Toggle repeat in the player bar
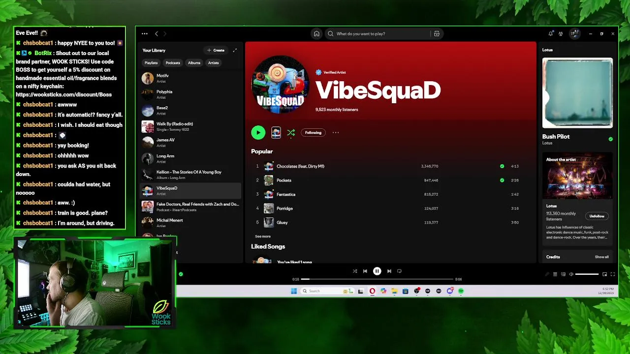The height and width of the screenshot is (354, 630). pyautogui.click(x=399, y=271)
